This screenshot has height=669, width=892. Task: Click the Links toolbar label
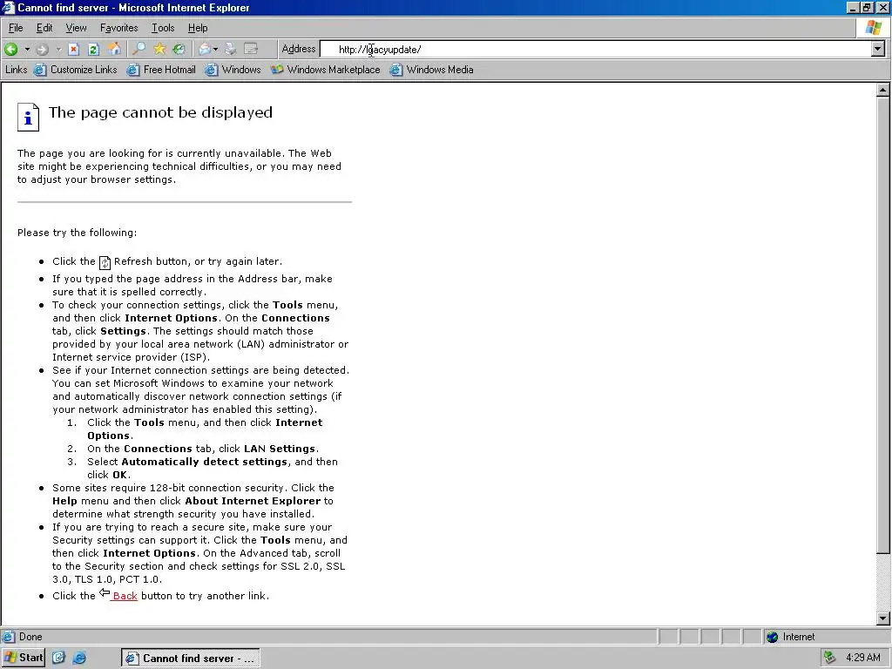coord(16,70)
